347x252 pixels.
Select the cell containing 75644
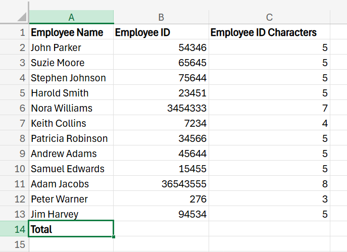tap(161, 78)
